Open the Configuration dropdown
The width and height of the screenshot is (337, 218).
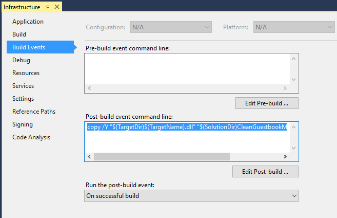pos(171,27)
